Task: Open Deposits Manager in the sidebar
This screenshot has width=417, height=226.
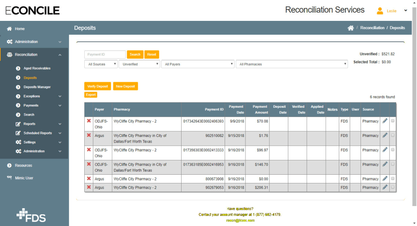Action: tap(37, 87)
